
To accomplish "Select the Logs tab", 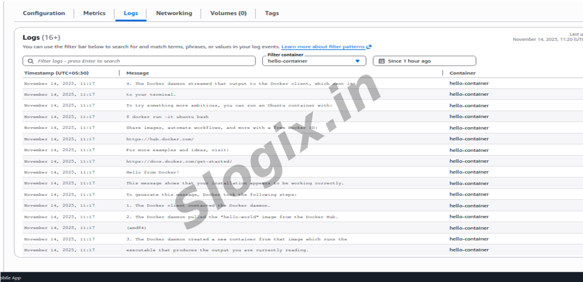I will tap(131, 13).
